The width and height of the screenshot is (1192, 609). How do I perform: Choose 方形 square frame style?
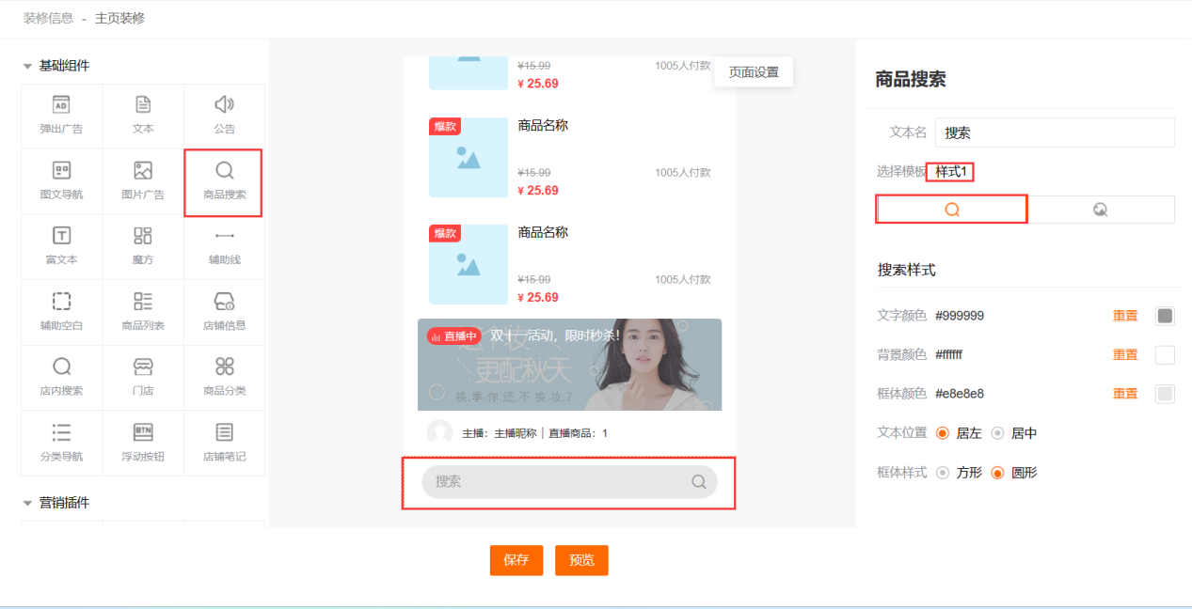tap(943, 473)
